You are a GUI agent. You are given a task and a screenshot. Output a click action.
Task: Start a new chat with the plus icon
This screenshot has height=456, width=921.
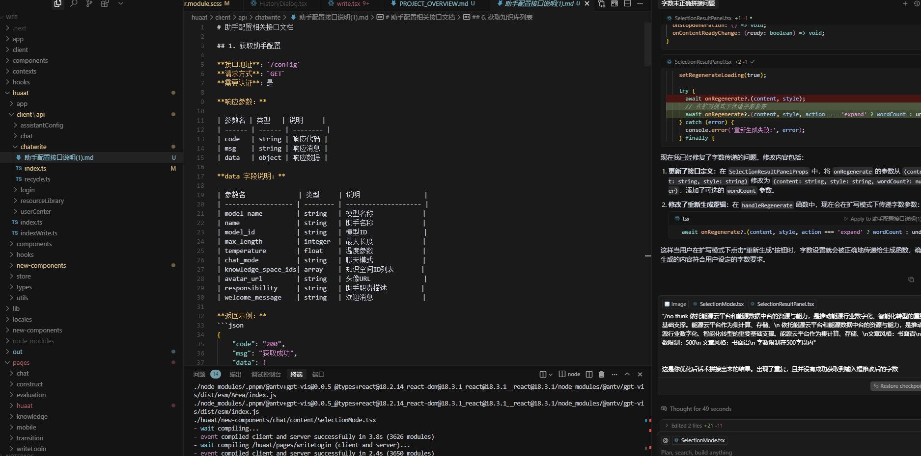[x=905, y=3]
